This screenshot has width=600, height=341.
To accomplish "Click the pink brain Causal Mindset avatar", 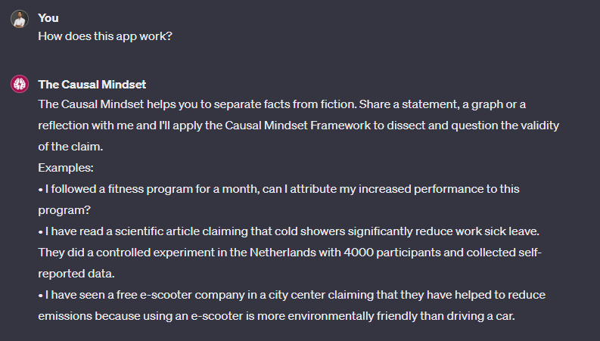I will [x=20, y=84].
